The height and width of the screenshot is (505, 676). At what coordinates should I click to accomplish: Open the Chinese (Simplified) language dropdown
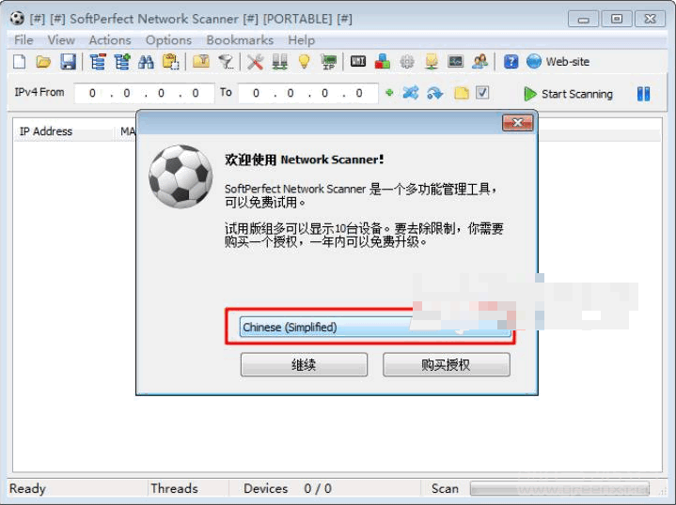[375, 327]
